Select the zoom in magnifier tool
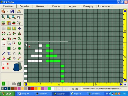Viewport: 128px width, 96px height. coord(3,17)
